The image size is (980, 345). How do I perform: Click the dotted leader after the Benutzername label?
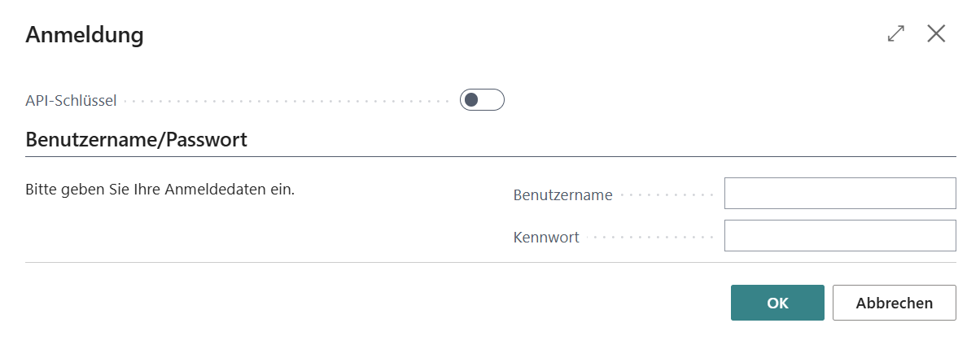coord(666,195)
